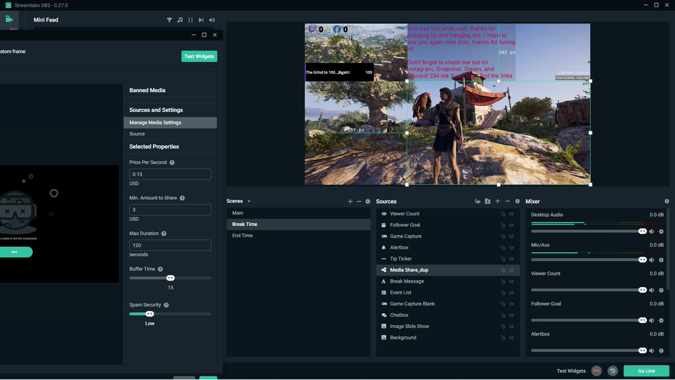Click the Back button in the widget preview
675x380 pixels.
pyautogui.click(x=14, y=252)
